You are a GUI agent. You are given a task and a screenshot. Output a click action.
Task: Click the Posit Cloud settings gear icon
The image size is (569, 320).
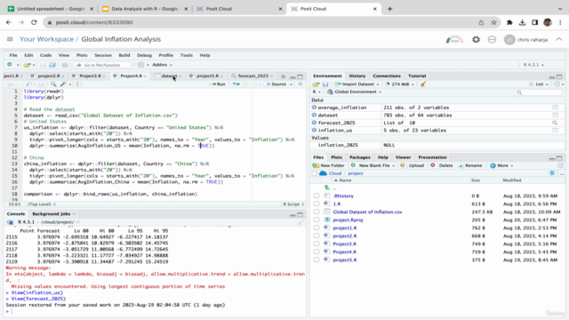476,39
